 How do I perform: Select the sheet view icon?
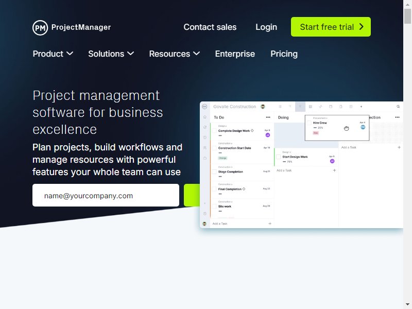tap(311, 107)
